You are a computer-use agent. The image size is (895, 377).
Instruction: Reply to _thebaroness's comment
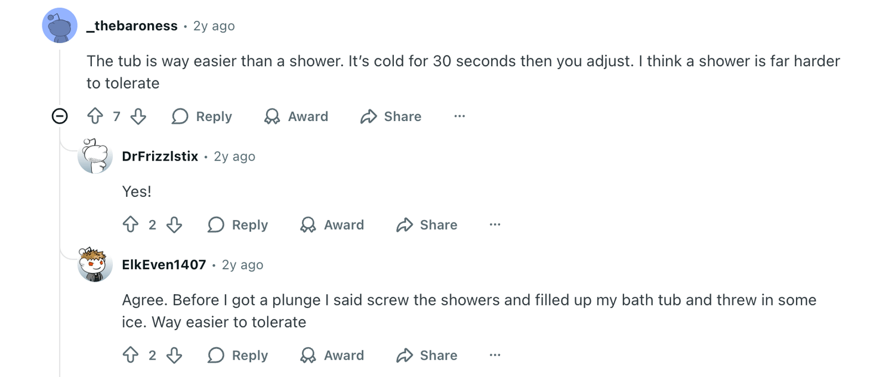[x=202, y=116]
